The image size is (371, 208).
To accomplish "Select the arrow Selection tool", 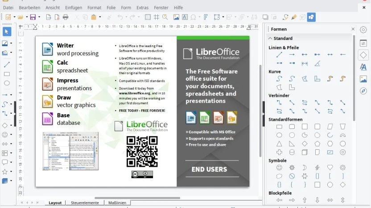I will (7, 32).
